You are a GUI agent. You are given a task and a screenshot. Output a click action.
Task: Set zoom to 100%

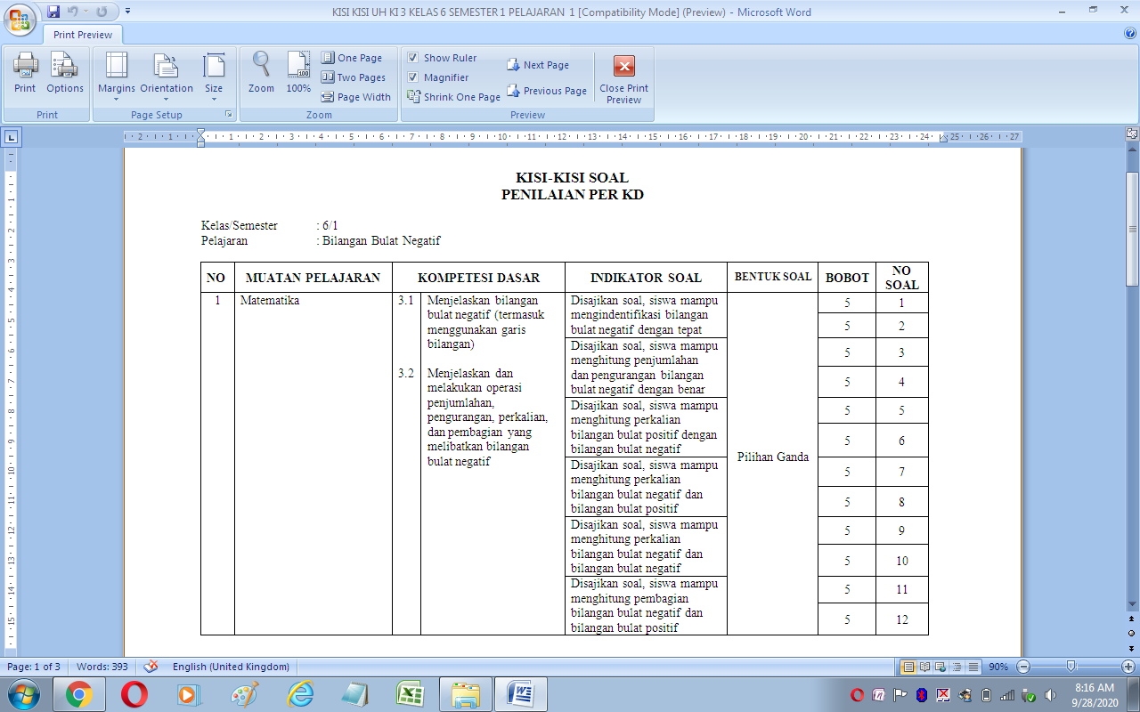tap(298, 73)
